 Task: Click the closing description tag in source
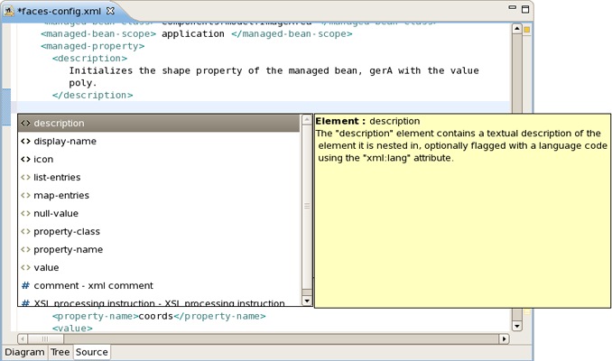(x=92, y=96)
